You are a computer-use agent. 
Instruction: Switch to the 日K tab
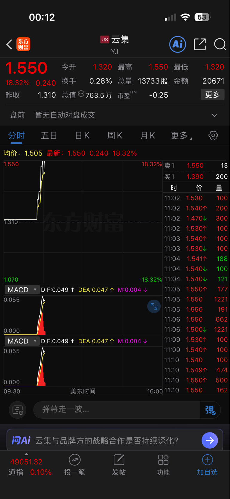(x=82, y=135)
